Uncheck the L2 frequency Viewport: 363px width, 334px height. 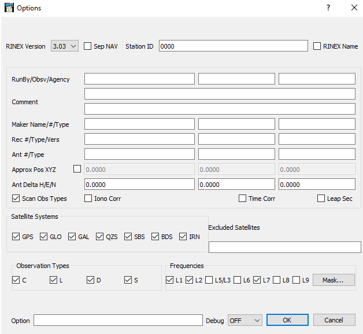click(x=189, y=280)
